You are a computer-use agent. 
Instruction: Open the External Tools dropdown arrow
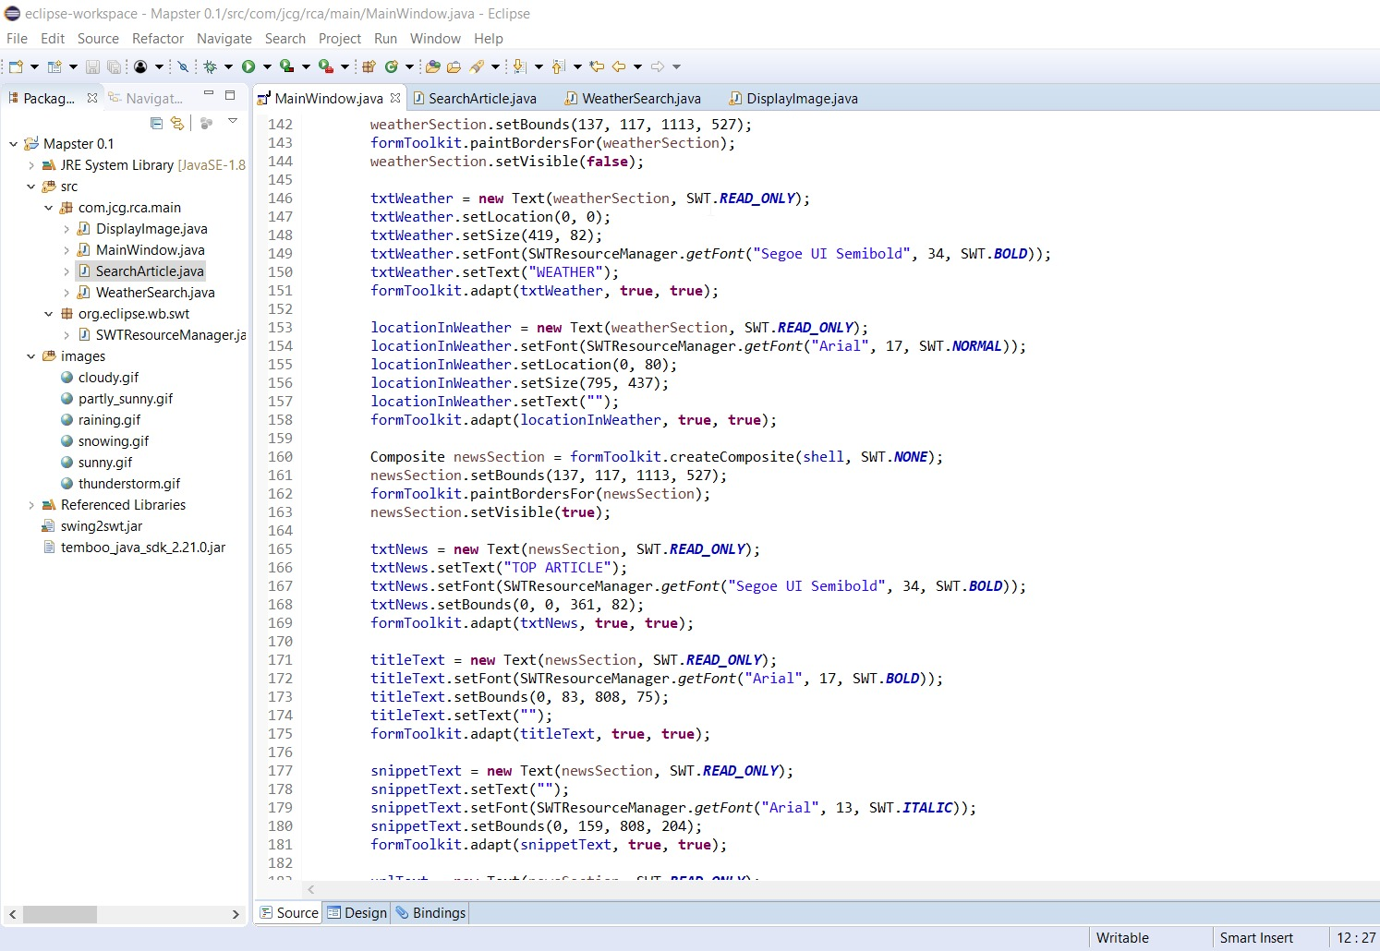[345, 66]
